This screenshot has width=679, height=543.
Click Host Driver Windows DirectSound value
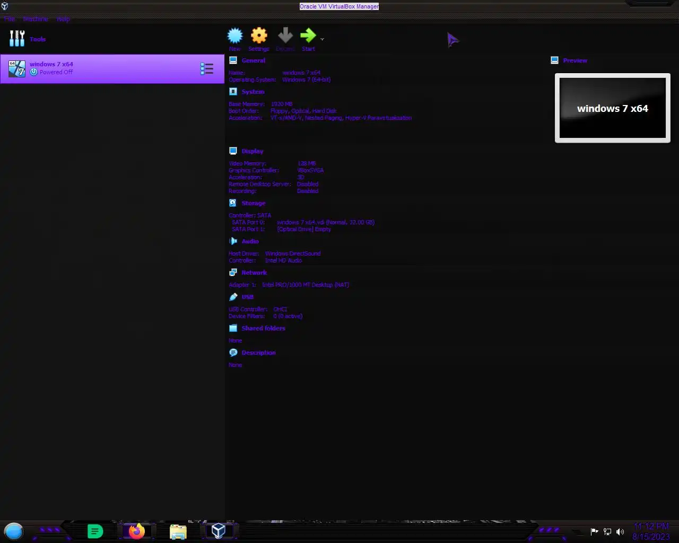click(x=293, y=253)
